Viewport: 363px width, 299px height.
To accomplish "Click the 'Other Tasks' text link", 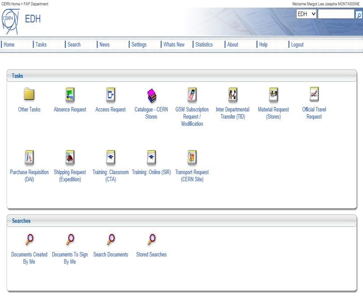I will pos(29,110).
